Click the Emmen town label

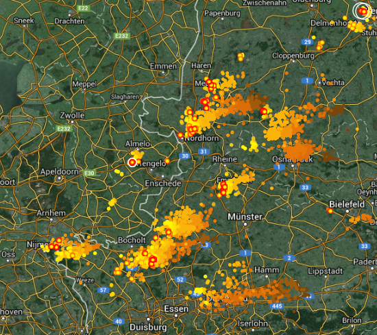163,66
